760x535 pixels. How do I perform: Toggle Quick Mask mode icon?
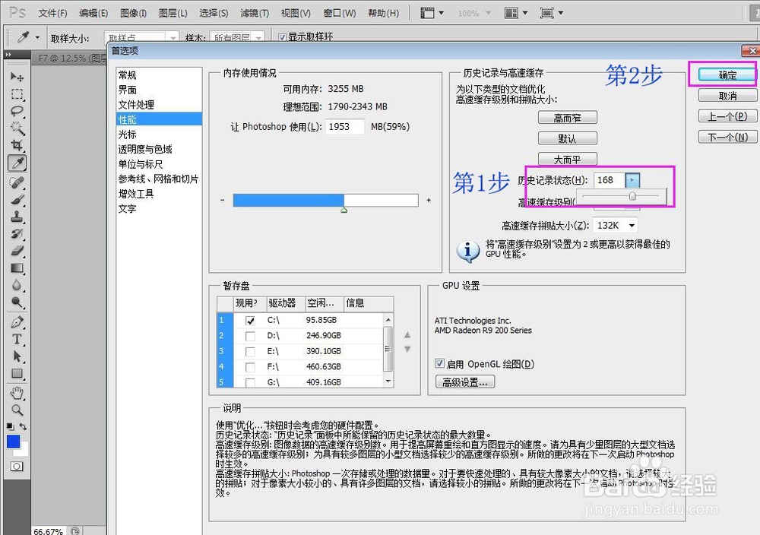pyautogui.click(x=17, y=466)
